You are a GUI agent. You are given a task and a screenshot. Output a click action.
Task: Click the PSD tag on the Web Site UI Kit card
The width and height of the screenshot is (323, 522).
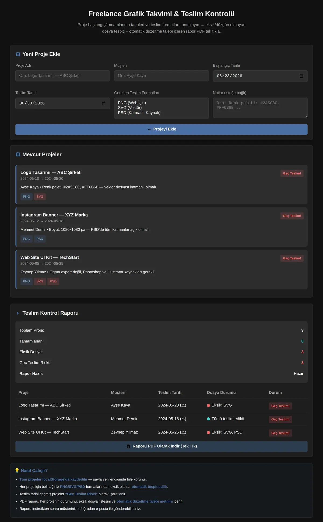click(x=53, y=281)
